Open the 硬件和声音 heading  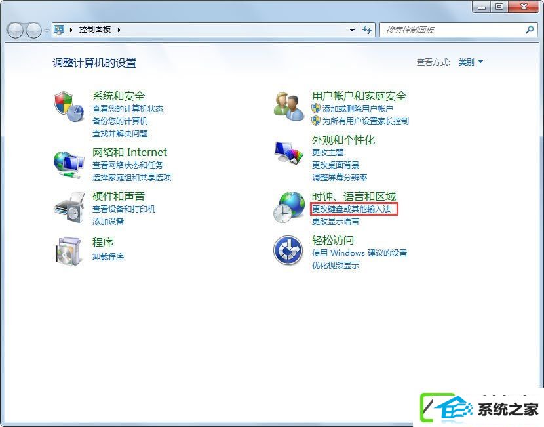pos(119,196)
